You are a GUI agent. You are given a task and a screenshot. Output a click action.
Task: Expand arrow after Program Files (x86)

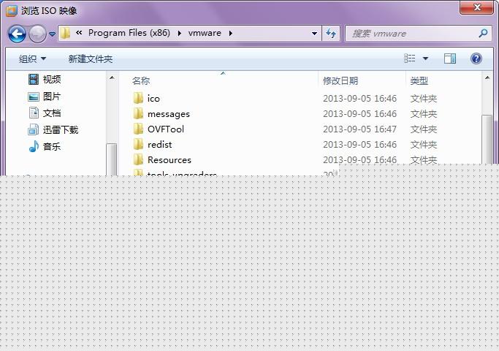[x=180, y=33]
